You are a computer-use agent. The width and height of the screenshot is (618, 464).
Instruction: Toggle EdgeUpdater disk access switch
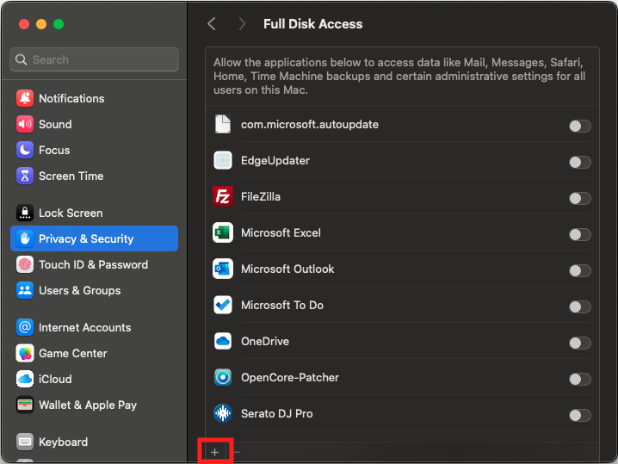580,162
